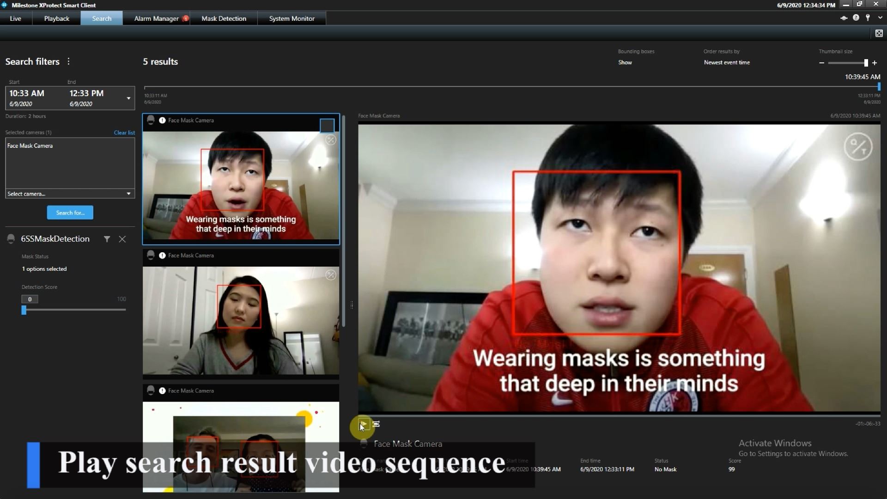This screenshot has width=887, height=499.
Task: Click the preview video progress bar
Action: click(619, 415)
